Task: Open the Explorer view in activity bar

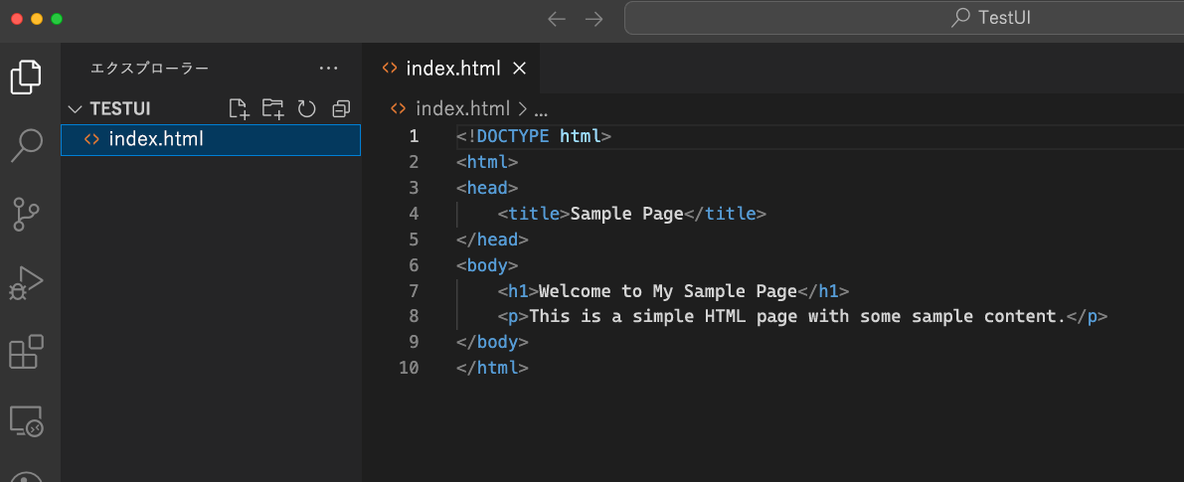Action: click(x=26, y=77)
